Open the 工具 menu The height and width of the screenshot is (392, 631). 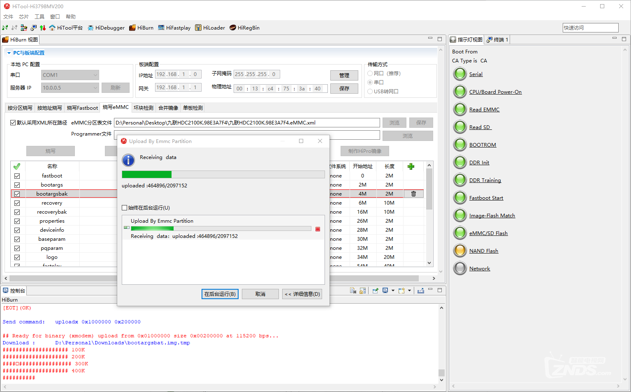click(39, 17)
